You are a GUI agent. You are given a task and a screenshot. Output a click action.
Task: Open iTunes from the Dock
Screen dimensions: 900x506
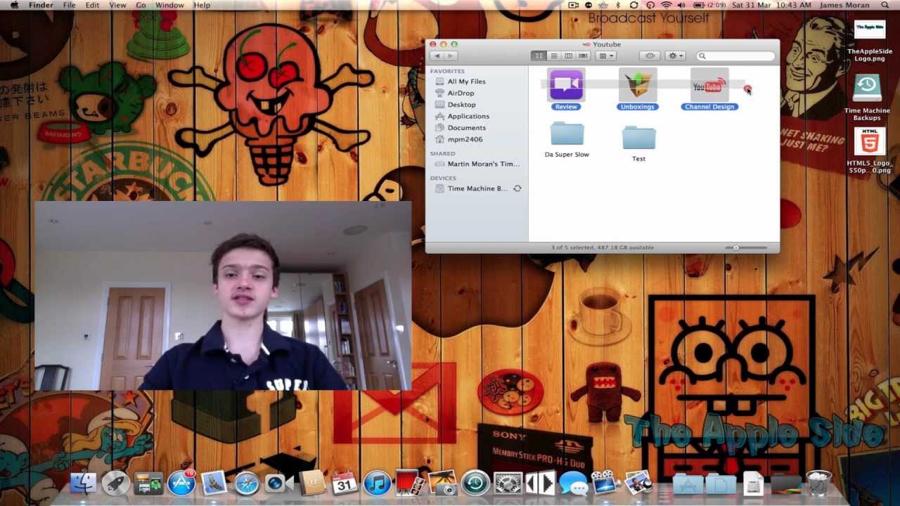point(378,483)
